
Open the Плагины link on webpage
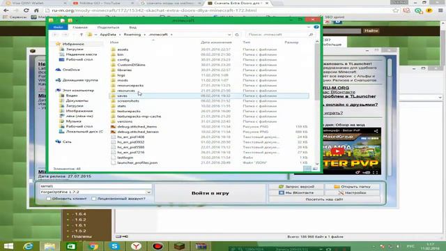82,236
